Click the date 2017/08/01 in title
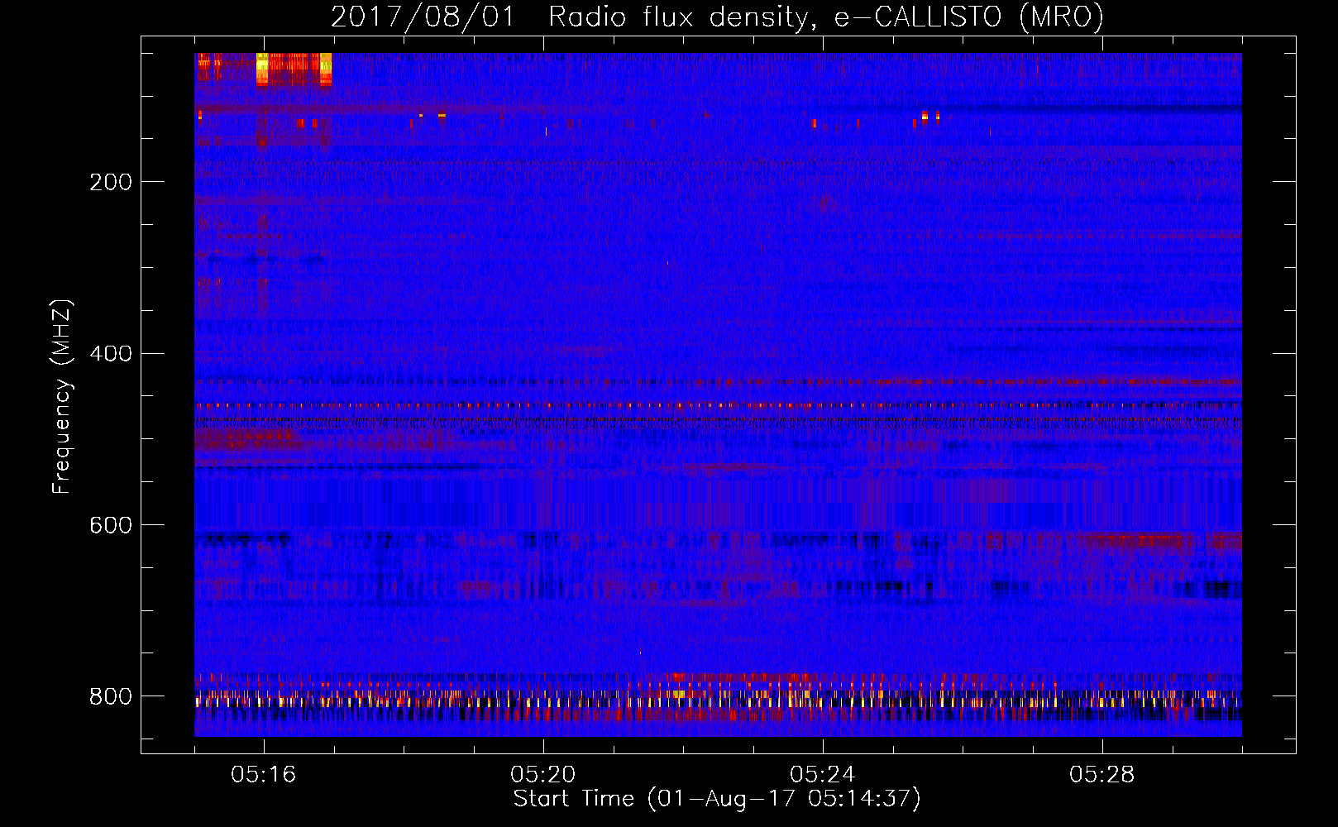The height and width of the screenshot is (827, 1338). tap(423, 17)
